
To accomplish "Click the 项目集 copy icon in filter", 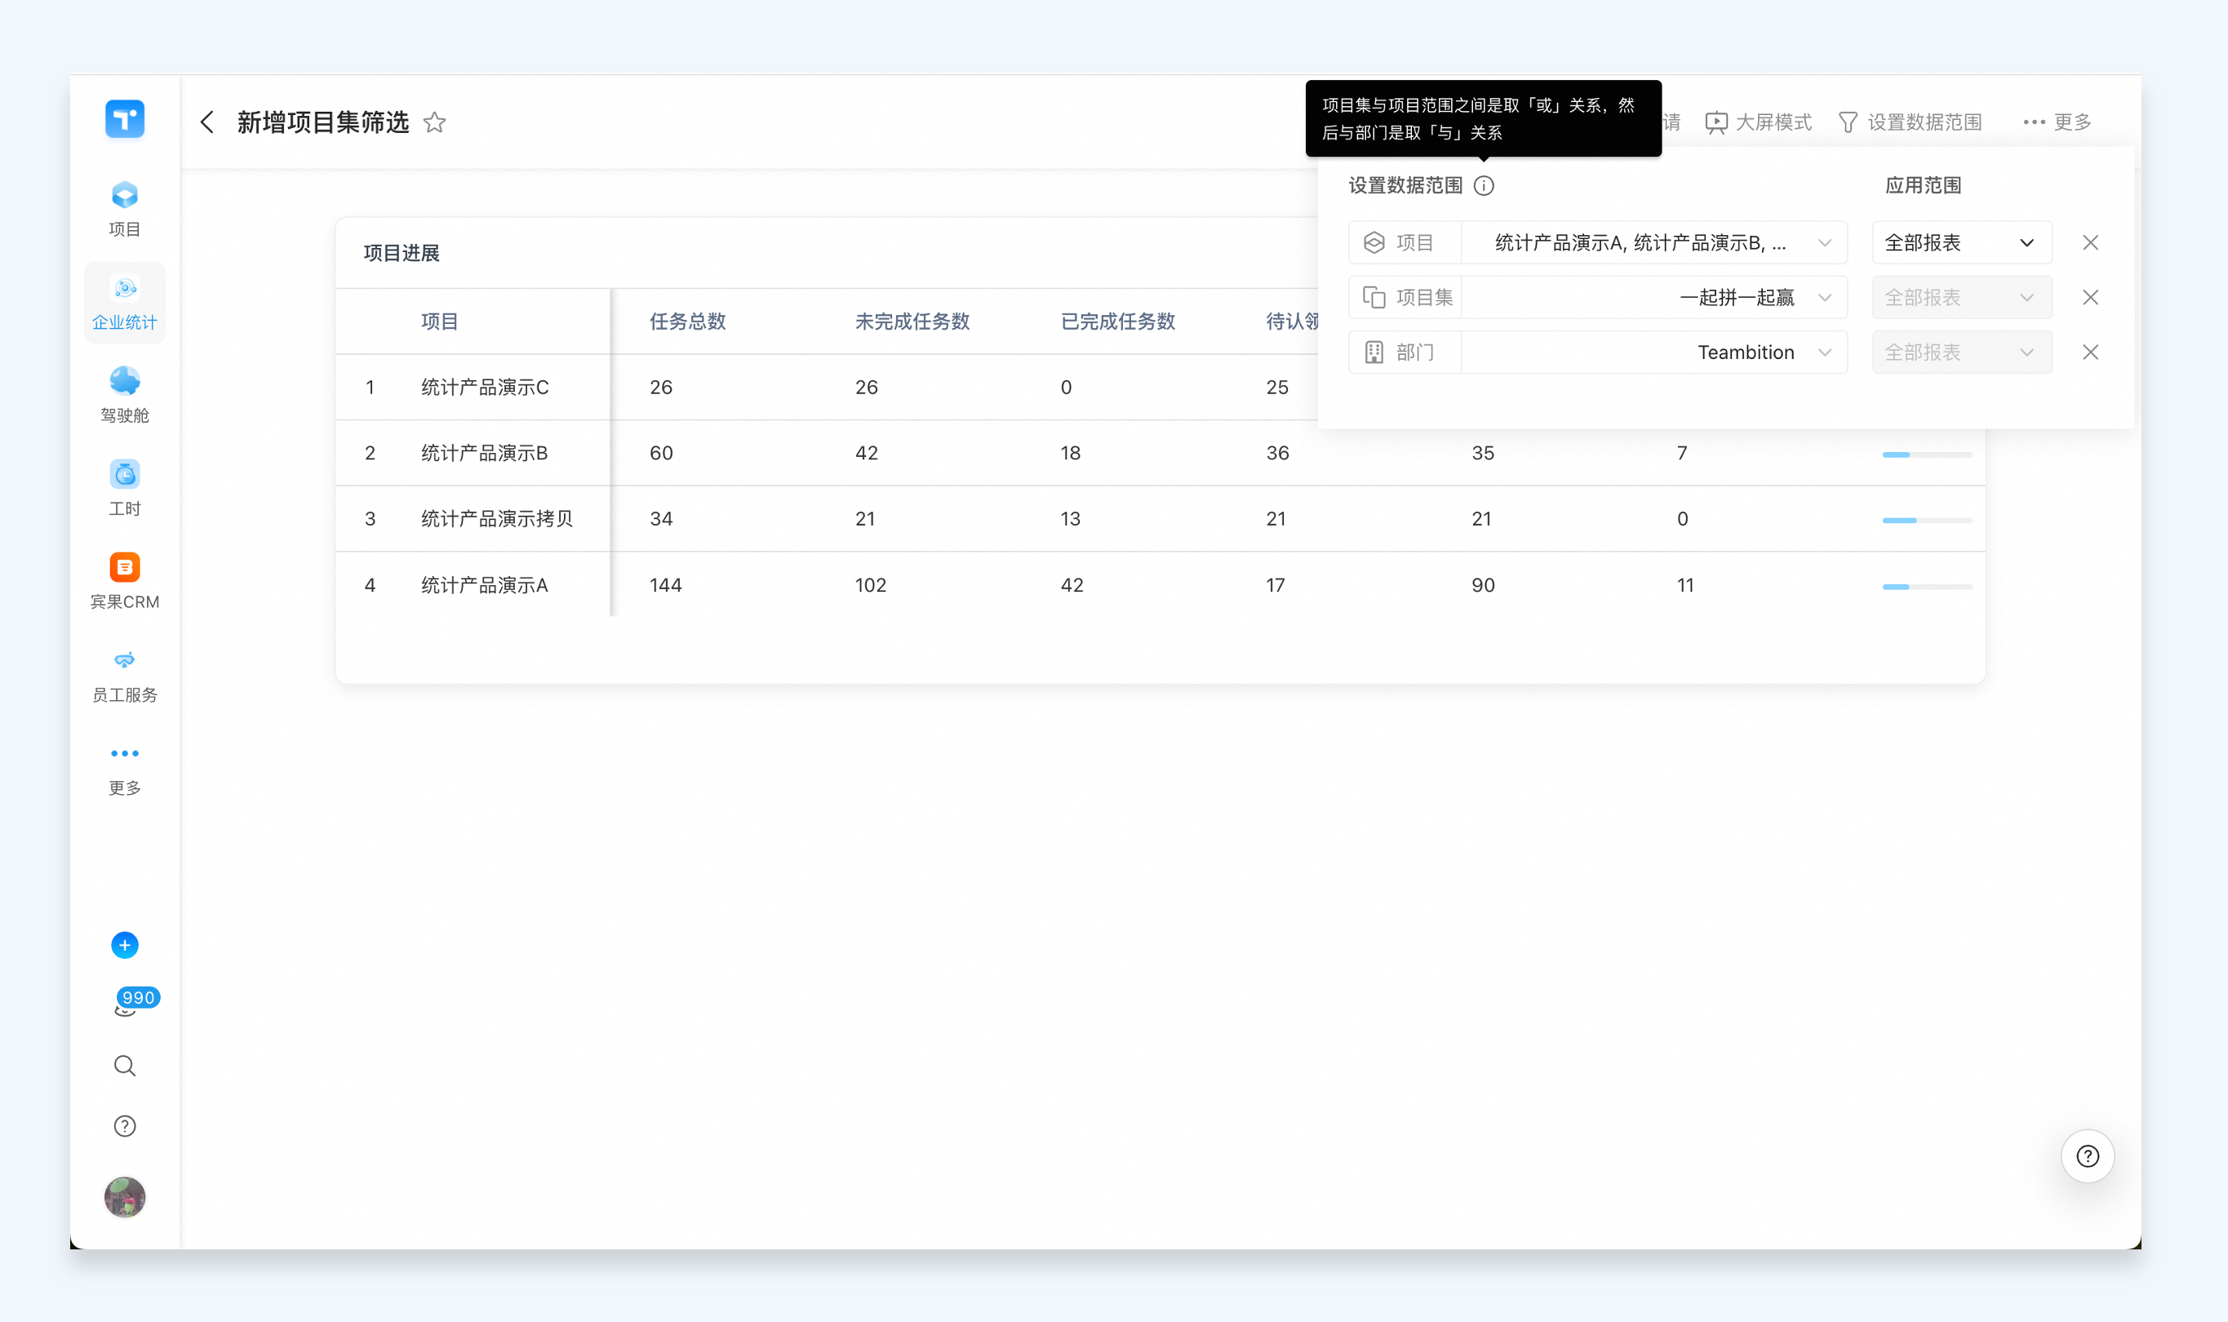I will click(1374, 298).
